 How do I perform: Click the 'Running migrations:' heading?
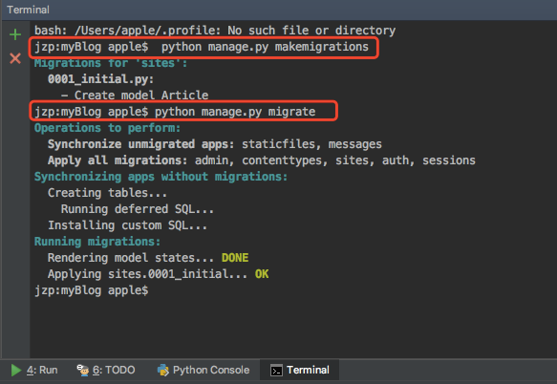(x=97, y=242)
